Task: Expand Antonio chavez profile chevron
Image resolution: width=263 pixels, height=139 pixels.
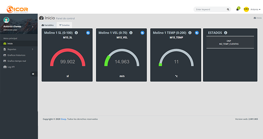Action: point(33,27)
